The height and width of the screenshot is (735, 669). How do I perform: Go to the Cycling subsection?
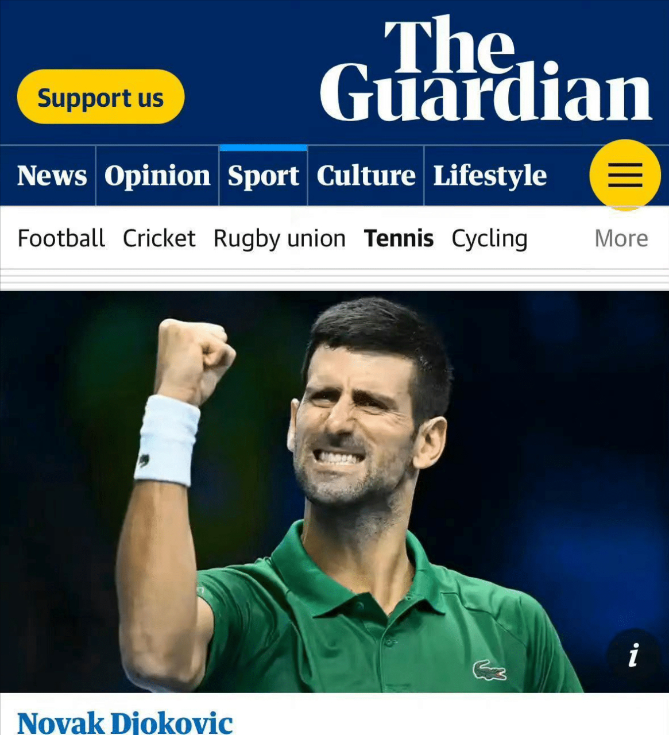(x=489, y=239)
